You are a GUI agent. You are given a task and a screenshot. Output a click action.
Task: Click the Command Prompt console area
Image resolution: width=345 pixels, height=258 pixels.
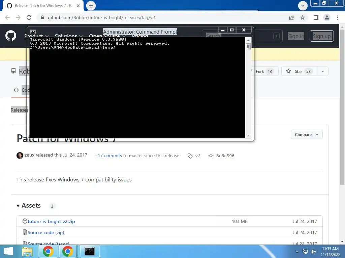pyautogui.click(x=137, y=88)
